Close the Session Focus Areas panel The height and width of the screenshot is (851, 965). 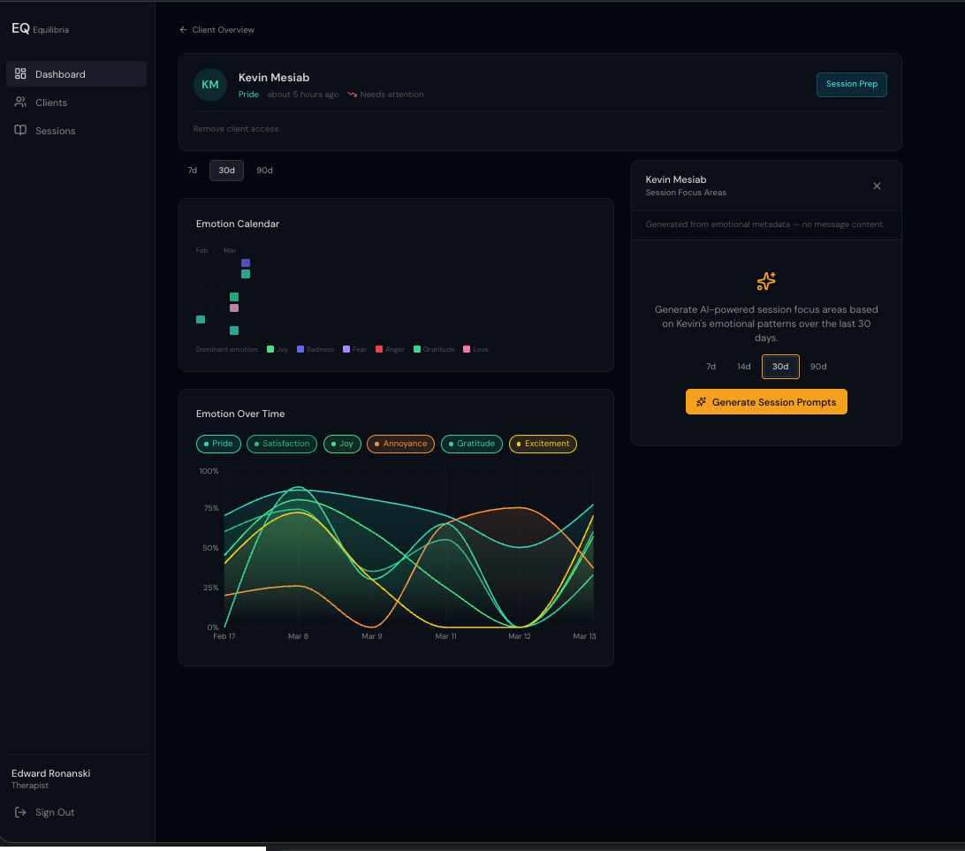(x=877, y=186)
